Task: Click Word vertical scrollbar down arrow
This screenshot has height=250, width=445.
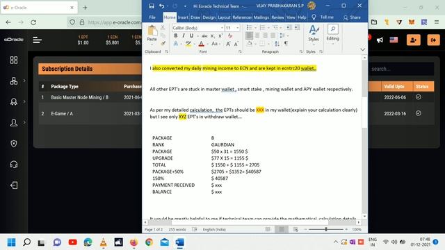Action: 364,216
